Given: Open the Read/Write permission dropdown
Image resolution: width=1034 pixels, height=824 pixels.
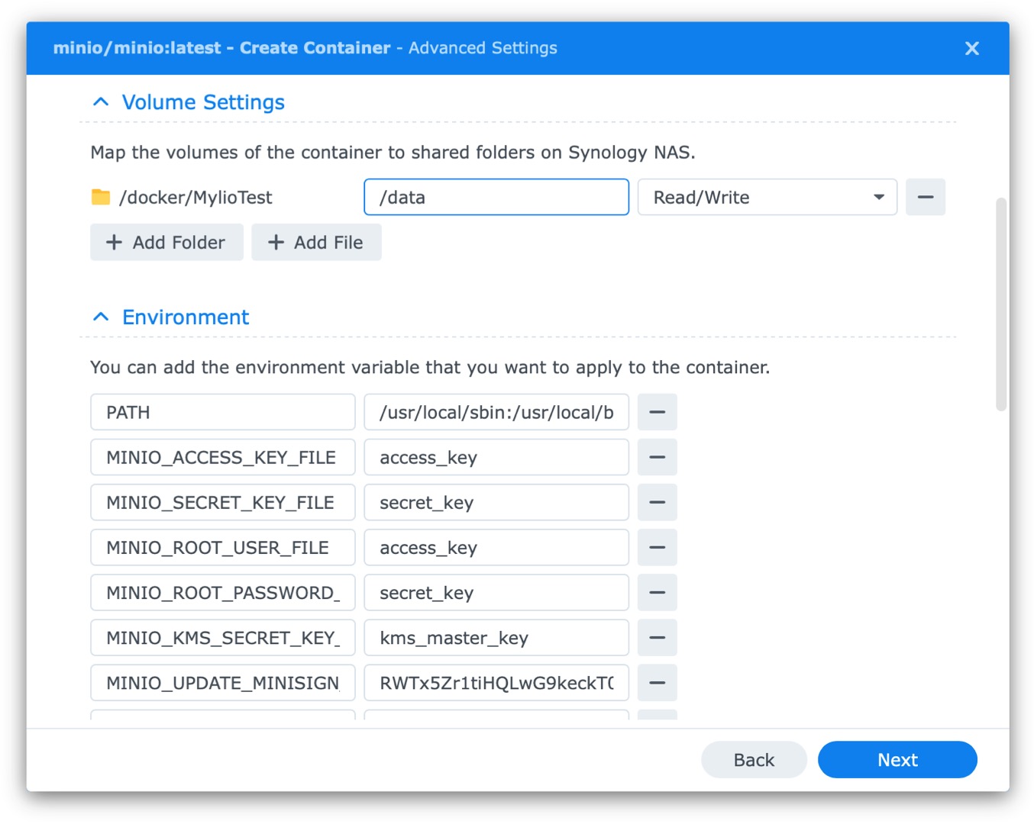Looking at the screenshot, I should [767, 197].
